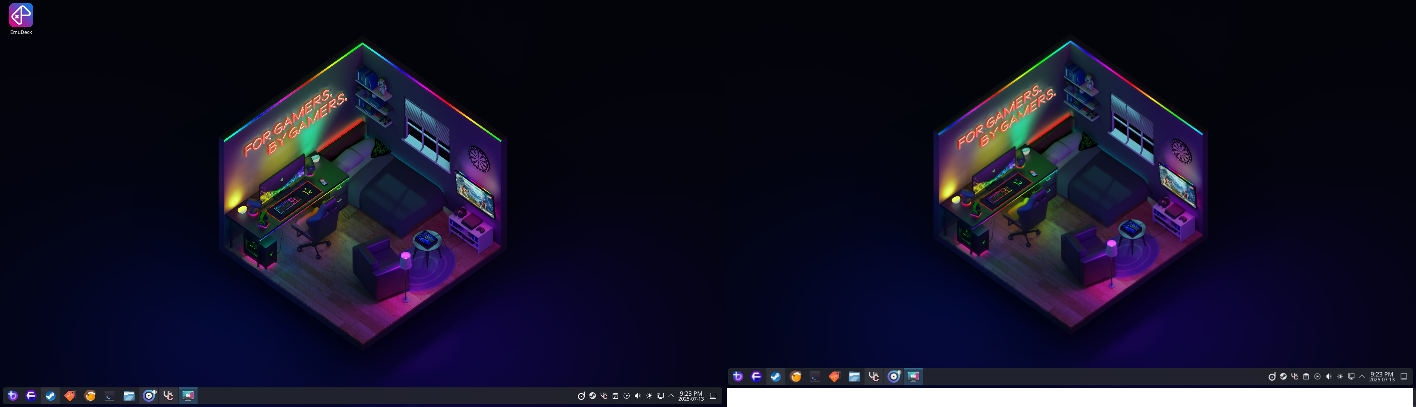Open the EmuDeck desktop shortcut

(21, 19)
